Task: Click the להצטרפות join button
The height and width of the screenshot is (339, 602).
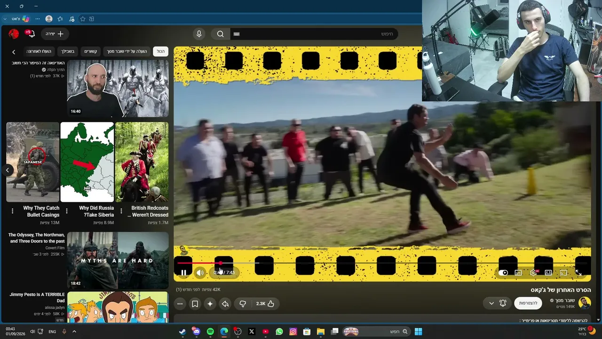Action: point(528,303)
